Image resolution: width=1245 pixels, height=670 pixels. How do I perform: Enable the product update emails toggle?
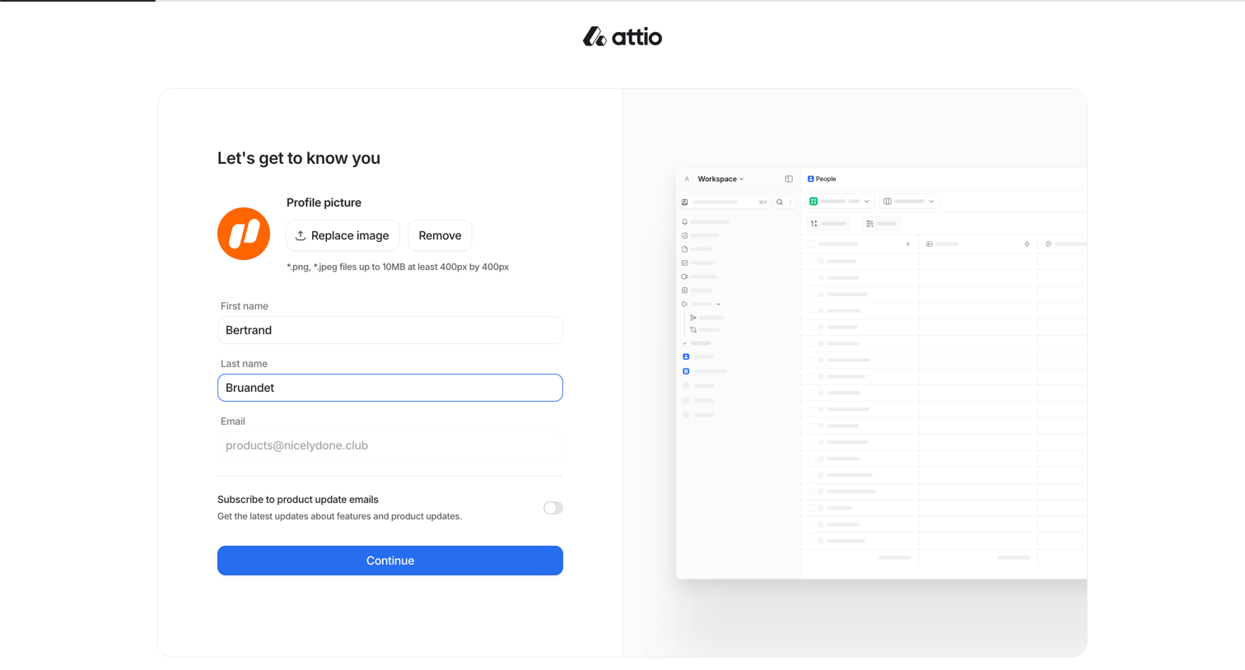(x=553, y=508)
